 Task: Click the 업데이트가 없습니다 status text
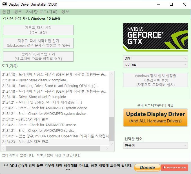pos(41,155)
